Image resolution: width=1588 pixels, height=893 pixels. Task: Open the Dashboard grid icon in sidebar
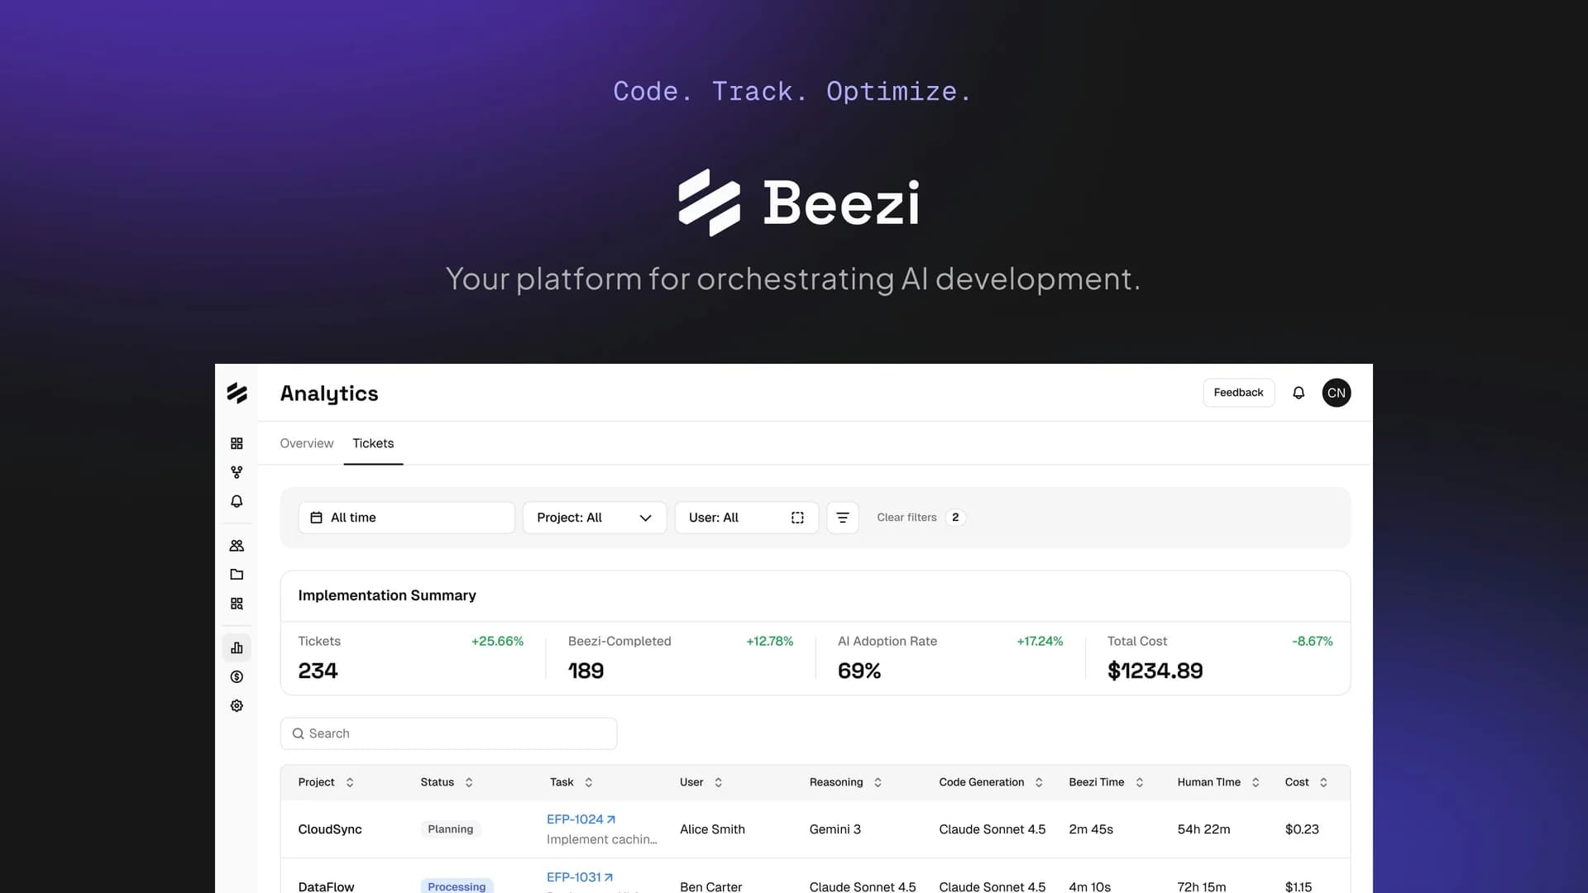[237, 443]
